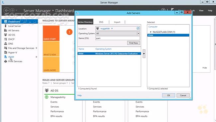Select the DHCP role sidebar icon
This screenshot has width=216, height=122.
pyautogui.click(x=6, y=39)
